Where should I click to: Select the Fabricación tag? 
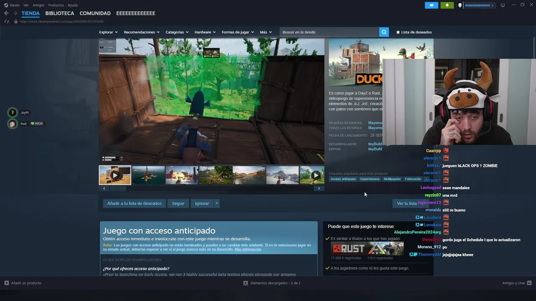(413, 179)
